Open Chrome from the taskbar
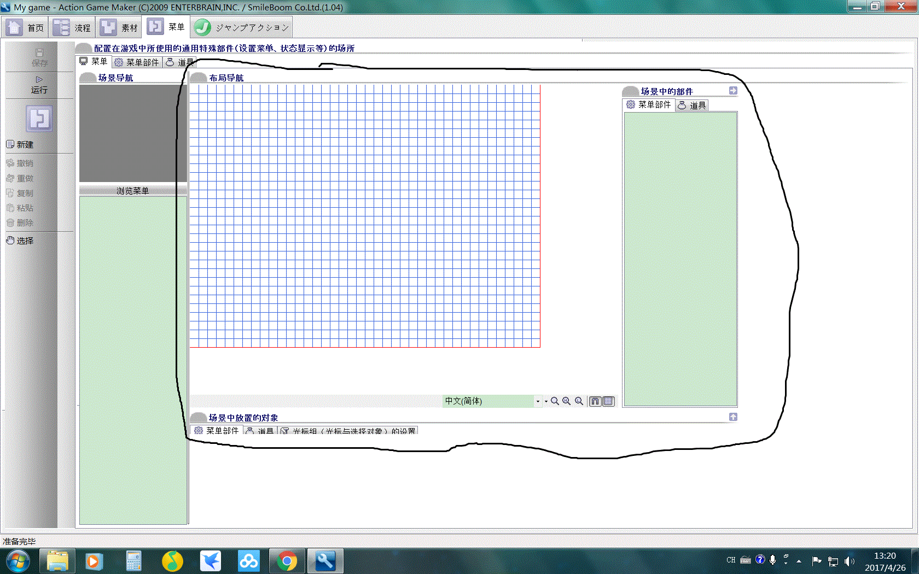 coord(287,561)
